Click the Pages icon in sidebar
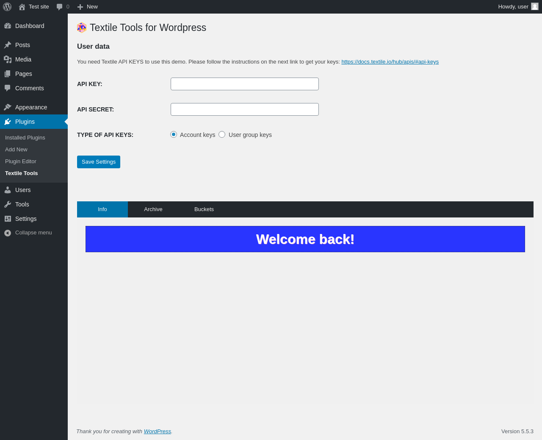This screenshot has width=542, height=440. pyautogui.click(x=8, y=74)
